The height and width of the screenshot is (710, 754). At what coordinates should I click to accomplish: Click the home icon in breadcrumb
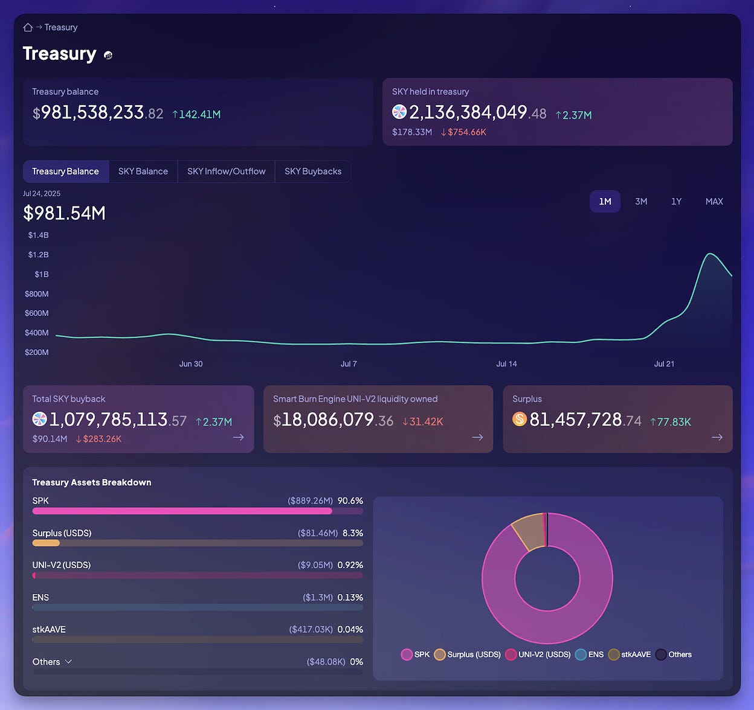pos(28,27)
